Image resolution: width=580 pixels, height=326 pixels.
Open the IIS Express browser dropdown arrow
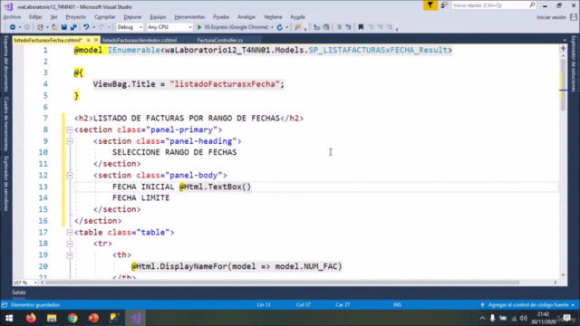[x=272, y=27]
